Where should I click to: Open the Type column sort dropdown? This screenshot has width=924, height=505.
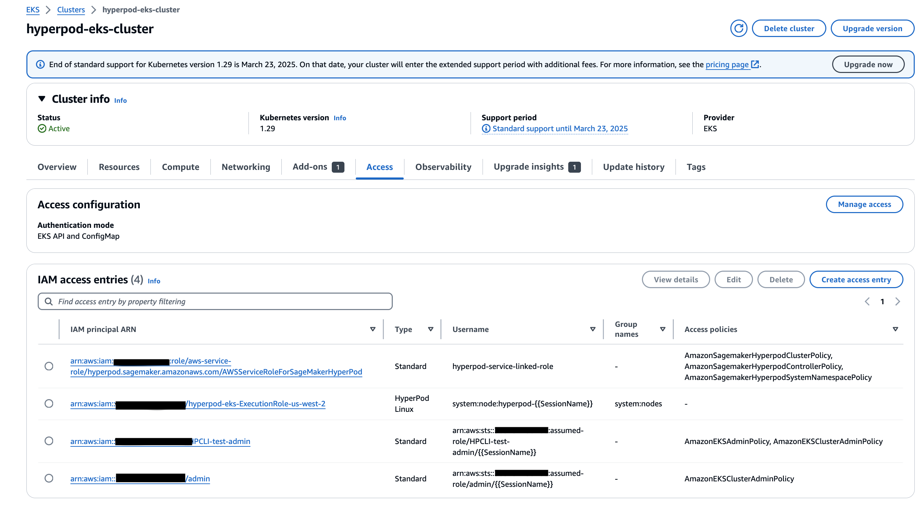pyautogui.click(x=430, y=329)
